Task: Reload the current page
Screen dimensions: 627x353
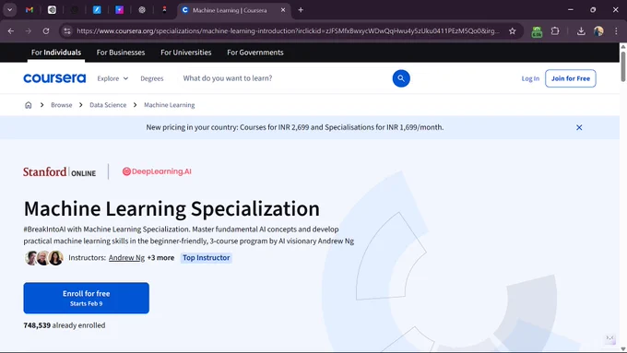Action: point(46,30)
